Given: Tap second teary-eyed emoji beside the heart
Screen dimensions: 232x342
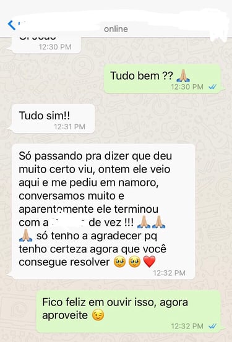Looking at the screenshot, I should pyautogui.click(x=134, y=262).
